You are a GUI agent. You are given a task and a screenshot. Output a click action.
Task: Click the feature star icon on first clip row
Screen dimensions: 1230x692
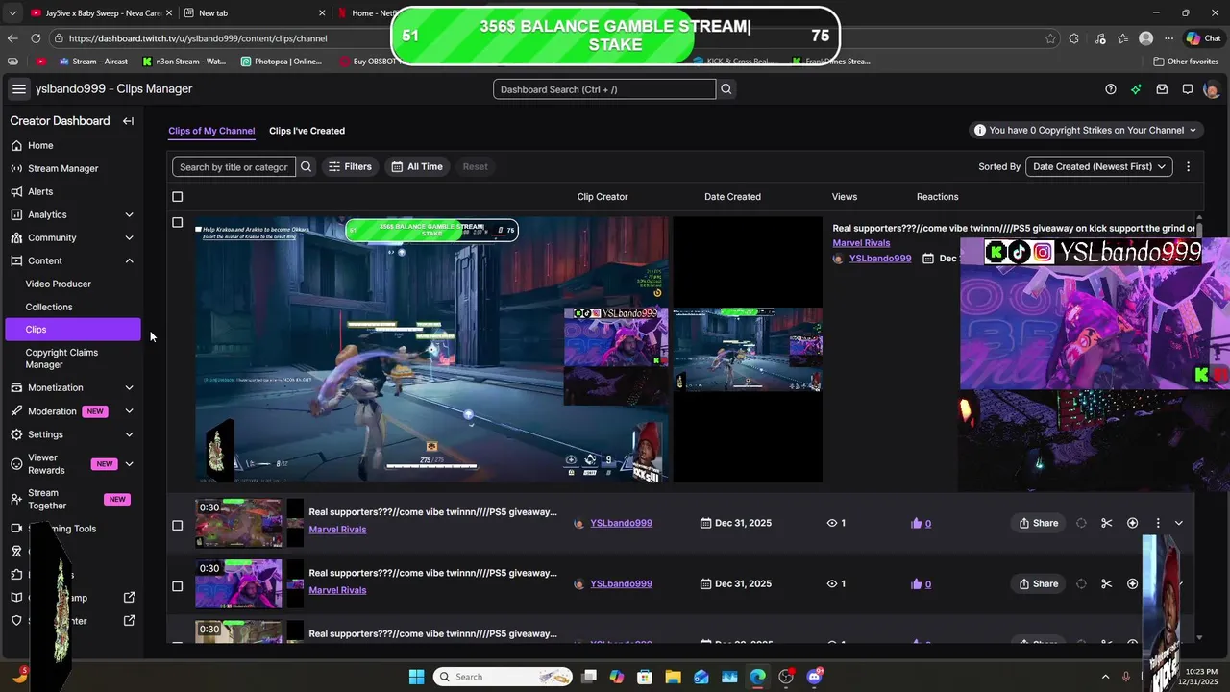click(x=1132, y=523)
